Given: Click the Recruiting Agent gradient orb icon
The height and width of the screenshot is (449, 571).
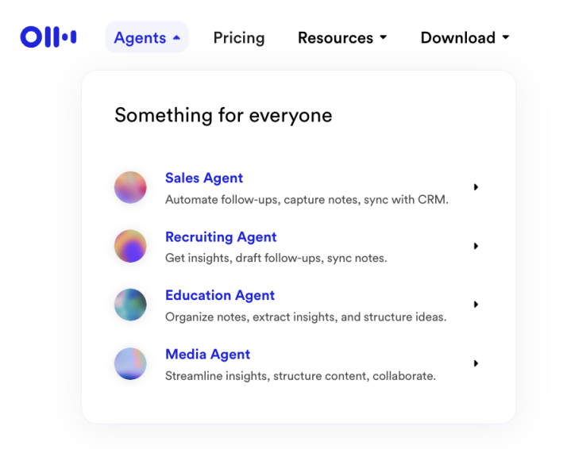Looking at the screenshot, I should click(130, 246).
